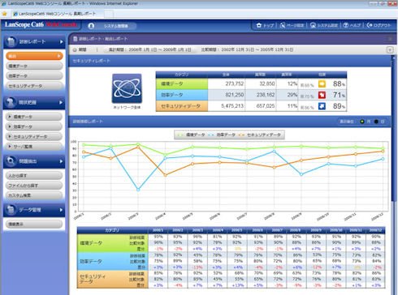This screenshot has width=398, height=295.
Task: Click the ログアウト link
Action: pos(383,25)
